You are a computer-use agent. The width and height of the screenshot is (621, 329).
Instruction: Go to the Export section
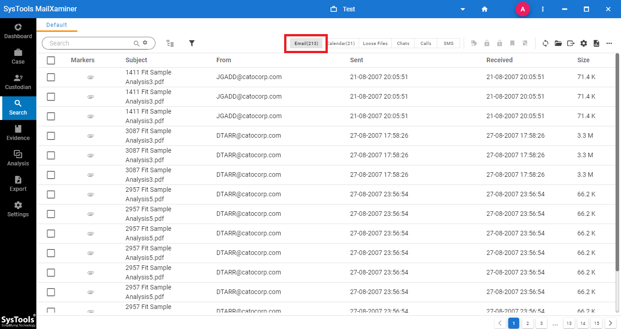click(18, 184)
